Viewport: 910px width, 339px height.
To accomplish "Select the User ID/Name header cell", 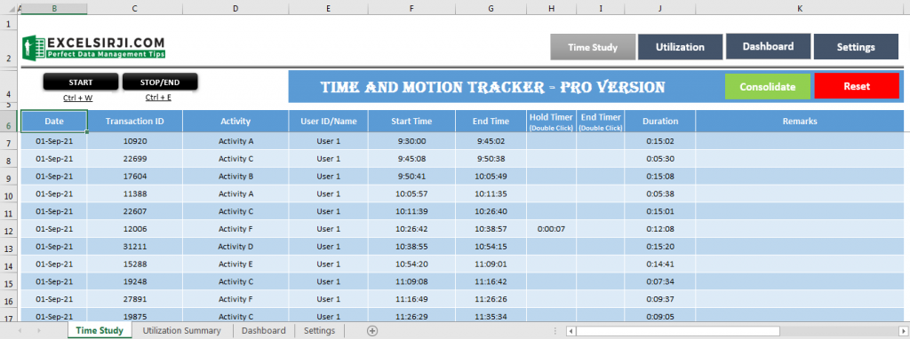I will (x=329, y=121).
